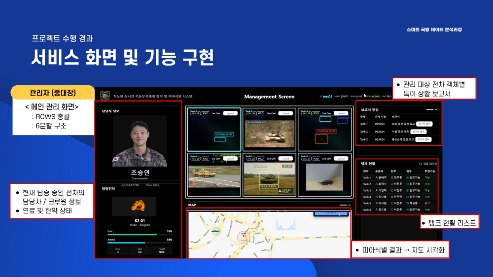Open the Tank-6 video of model tank on sand

(324, 177)
